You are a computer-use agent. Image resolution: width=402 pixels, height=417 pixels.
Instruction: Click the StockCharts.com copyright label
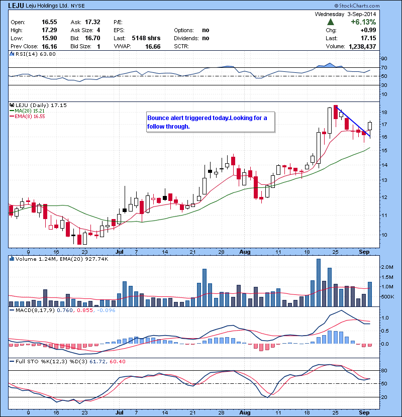(x=357, y=6)
